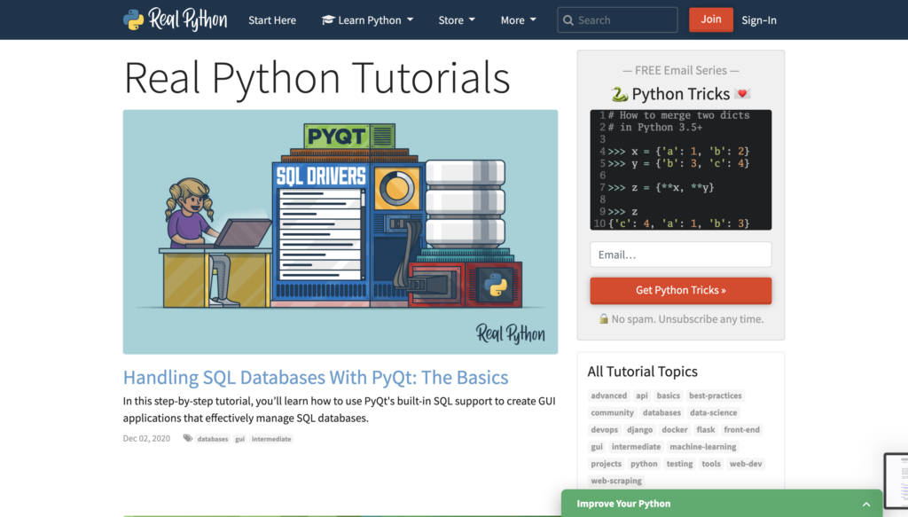The width and height of the screenshot is (908, 517).
Task: Expand the Learn Python dropdown menu
Action: click(x=368, y=20)
